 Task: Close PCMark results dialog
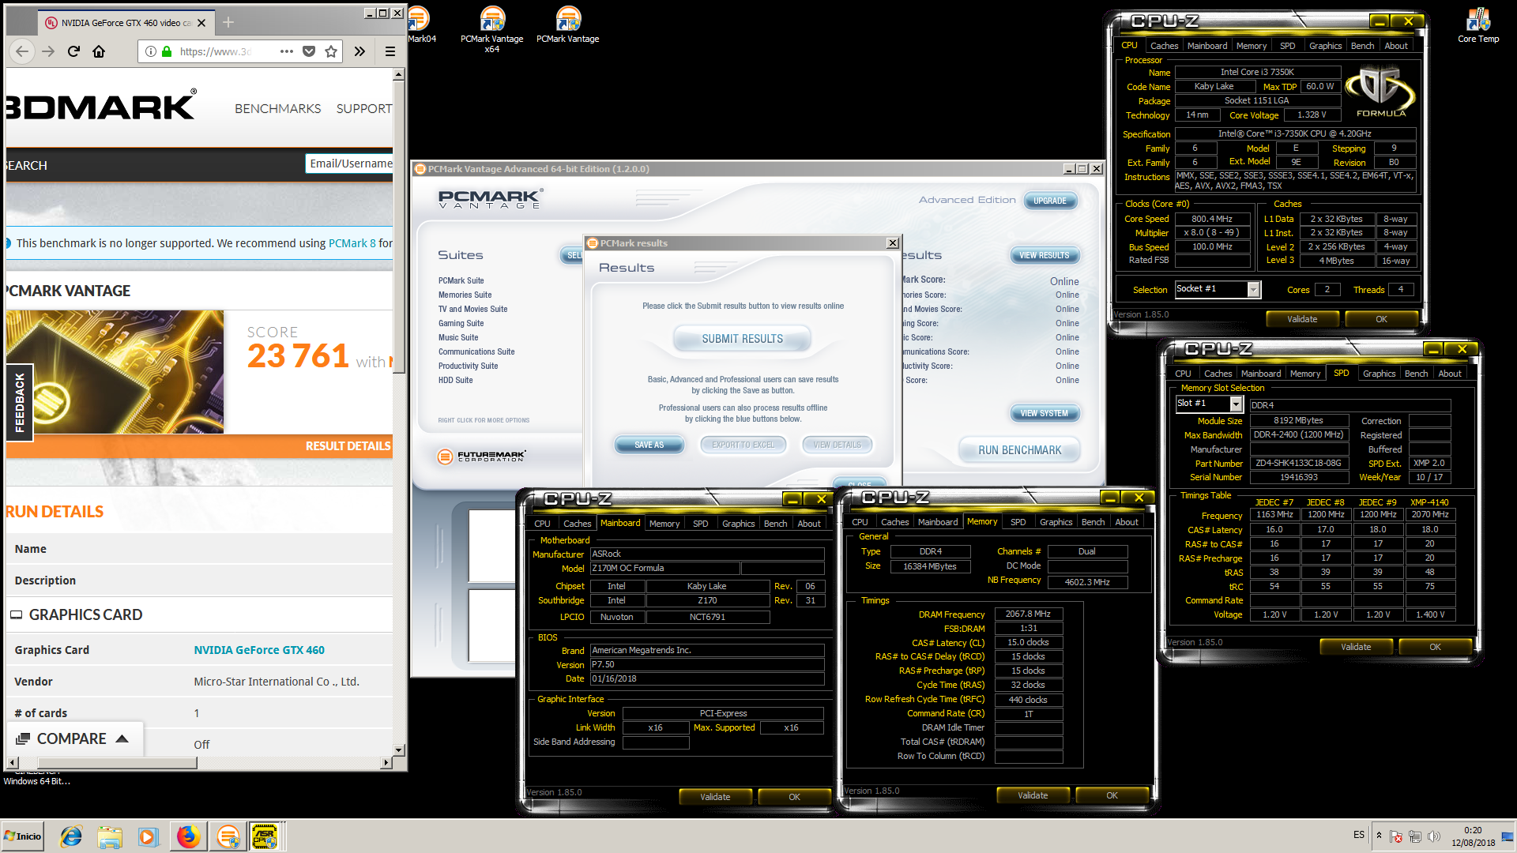tap(893, 243)
